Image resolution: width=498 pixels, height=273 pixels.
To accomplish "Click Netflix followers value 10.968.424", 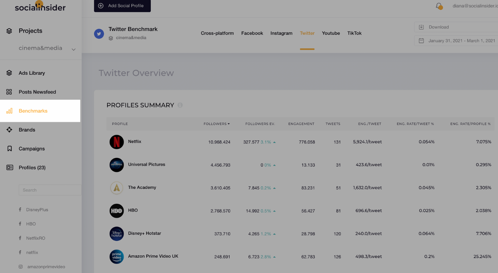I will point(219,142).
